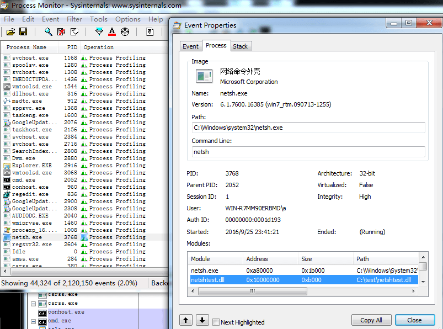This screenshot has height=329, width=443.
Task: Open the Filter menu
Action: tap(74, 19)
